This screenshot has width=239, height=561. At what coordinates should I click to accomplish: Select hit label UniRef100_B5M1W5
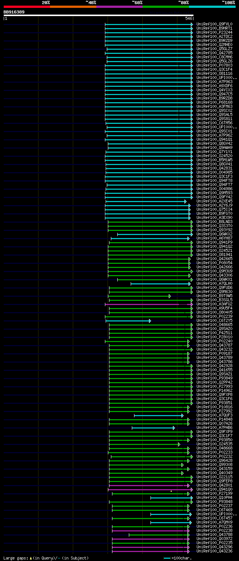click(214, 160)
